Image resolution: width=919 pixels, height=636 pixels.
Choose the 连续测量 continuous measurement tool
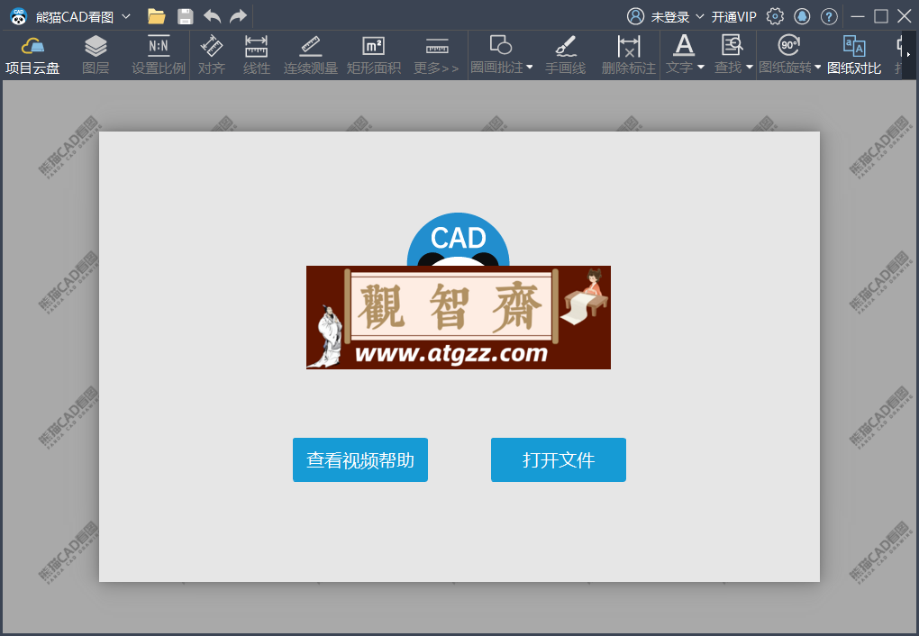click(x=311, y=56)
